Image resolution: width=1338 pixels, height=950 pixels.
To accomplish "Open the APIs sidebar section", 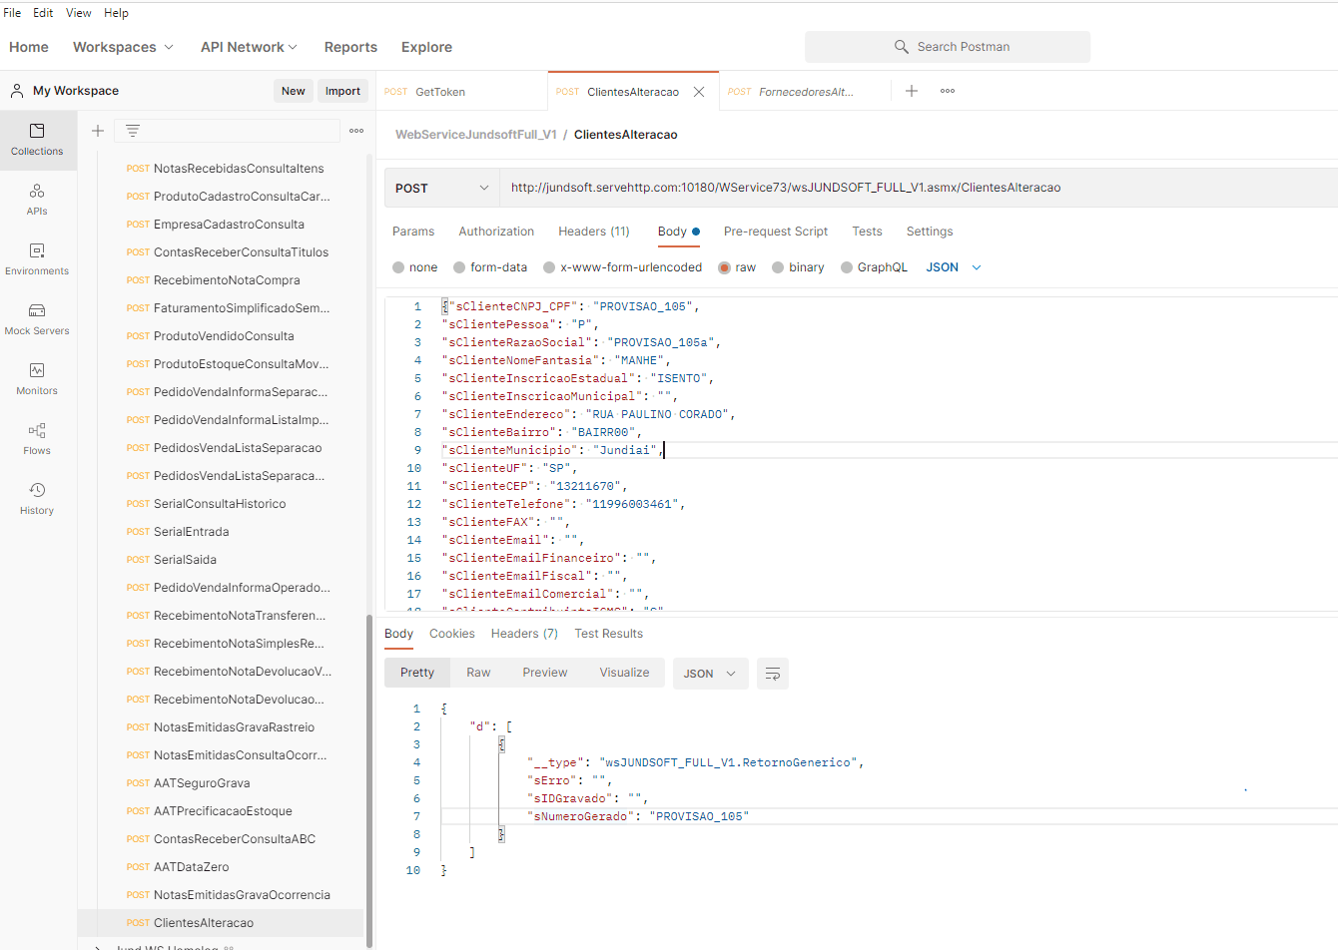I will [x=37, y=199].
